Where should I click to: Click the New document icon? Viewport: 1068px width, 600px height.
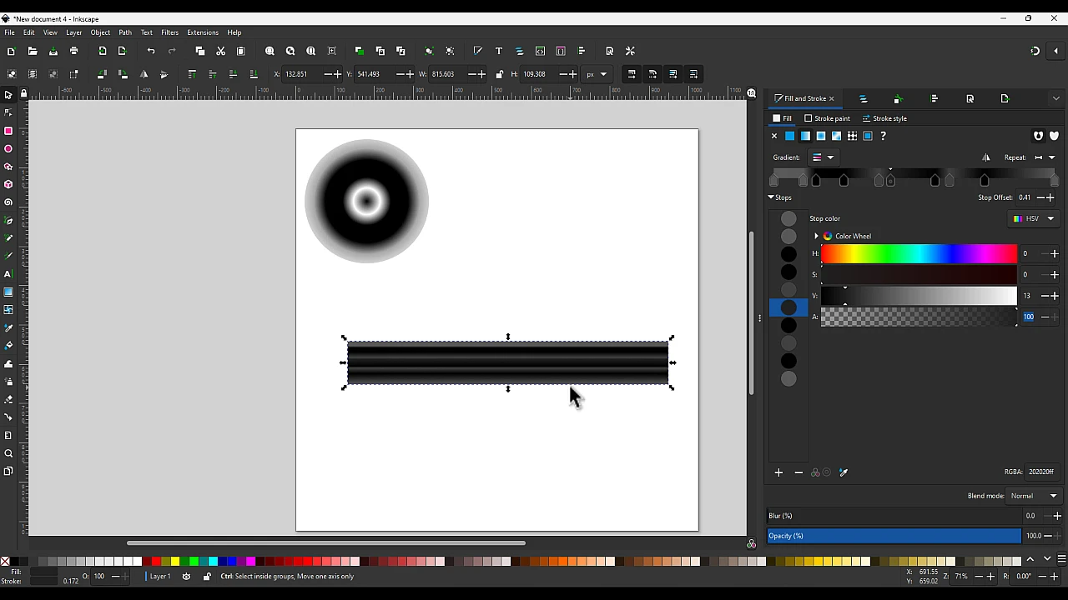pyautogui.click(x=12, y=52)
